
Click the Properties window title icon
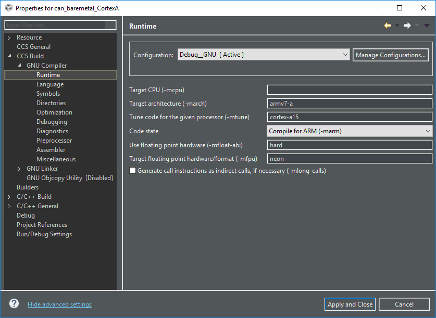pos(9,8)
